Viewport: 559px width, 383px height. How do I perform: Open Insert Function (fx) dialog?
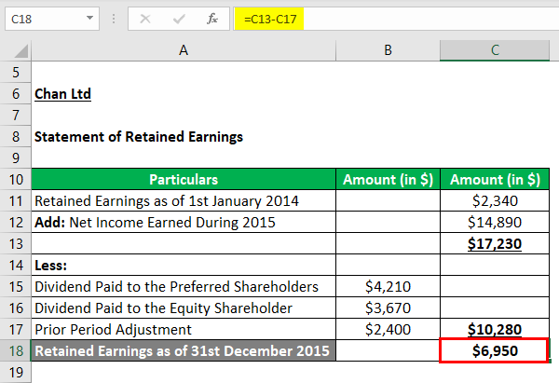tap(212, 19)
